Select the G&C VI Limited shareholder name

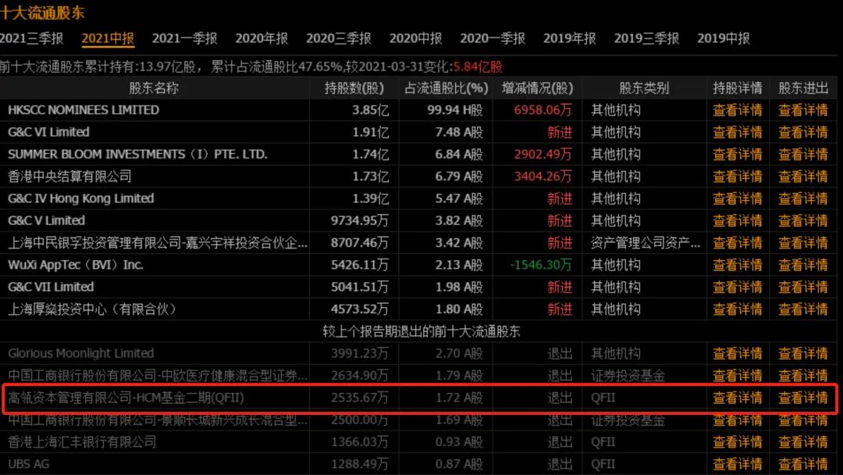click(x=48, y=132)
